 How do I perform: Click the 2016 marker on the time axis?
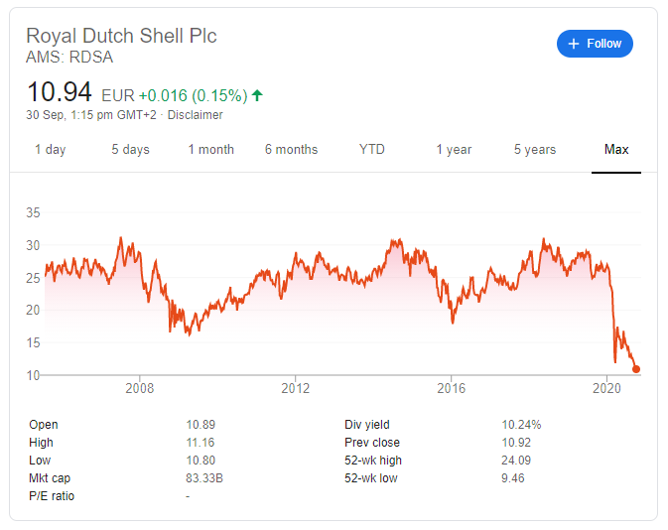452,388
